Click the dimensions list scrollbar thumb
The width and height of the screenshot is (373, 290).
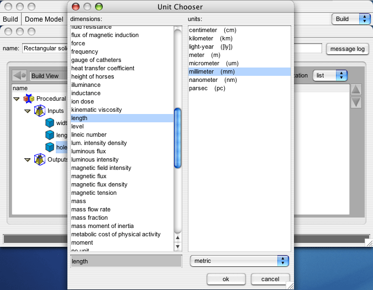click(x=177, y=138)
